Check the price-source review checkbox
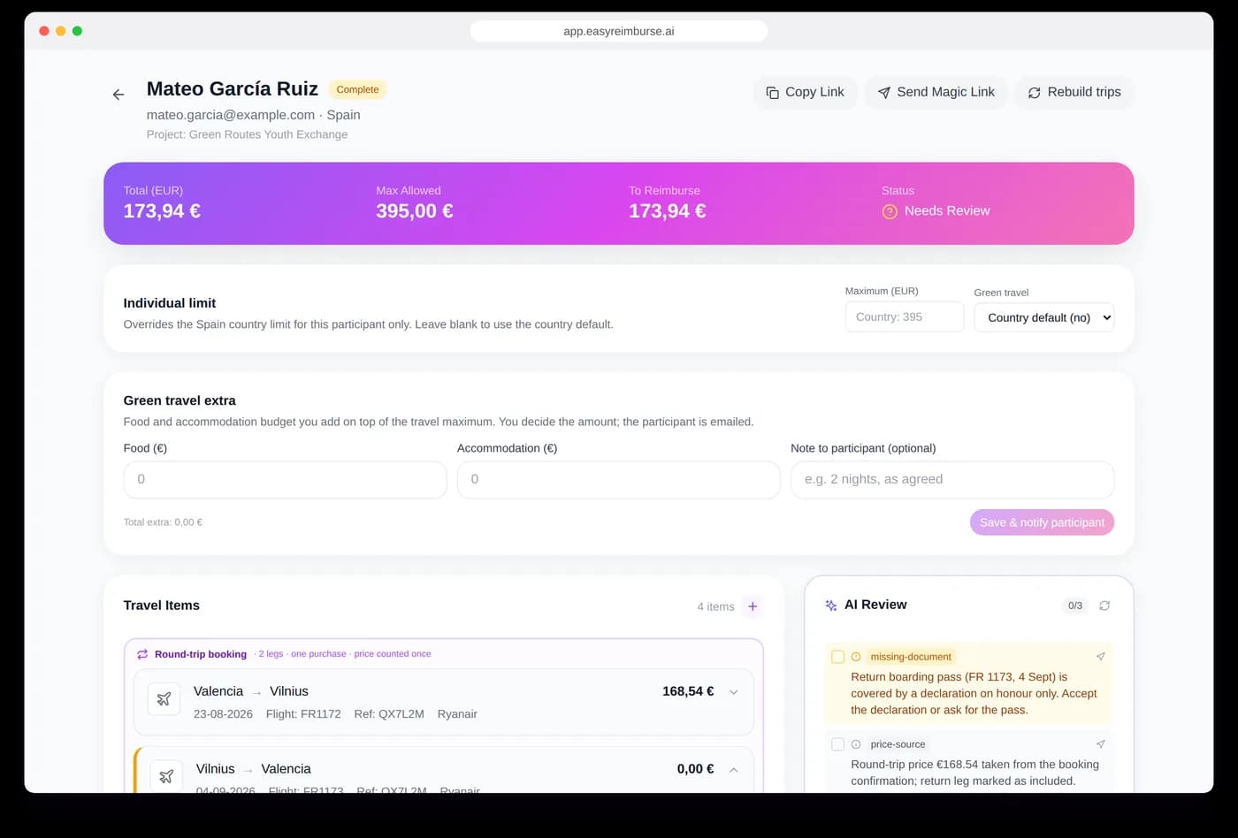The image size is (1238, 838). [837, 744]
